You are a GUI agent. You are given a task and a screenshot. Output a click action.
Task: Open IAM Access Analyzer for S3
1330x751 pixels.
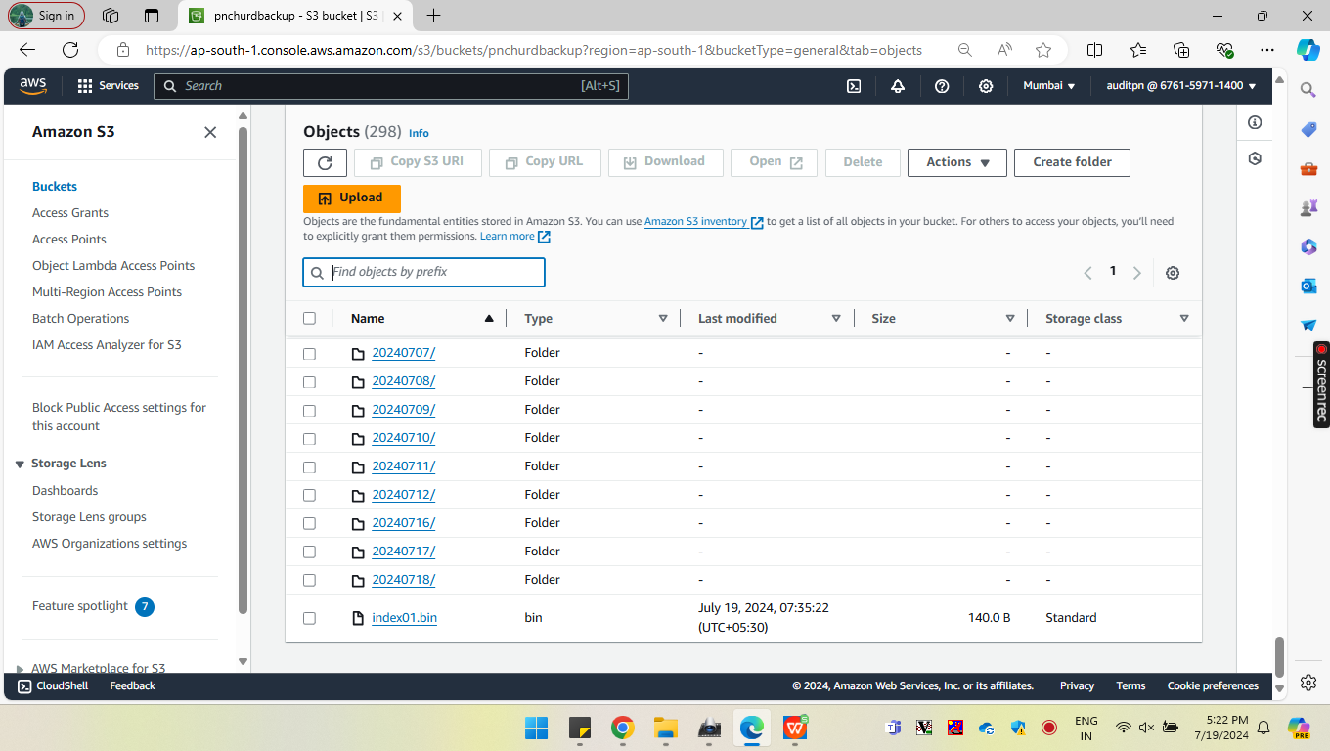[x=107, y=344]
